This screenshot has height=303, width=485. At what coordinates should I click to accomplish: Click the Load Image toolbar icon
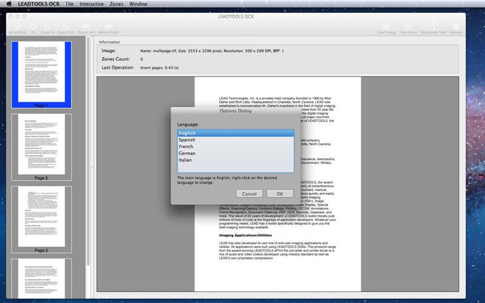click(387, 29)
